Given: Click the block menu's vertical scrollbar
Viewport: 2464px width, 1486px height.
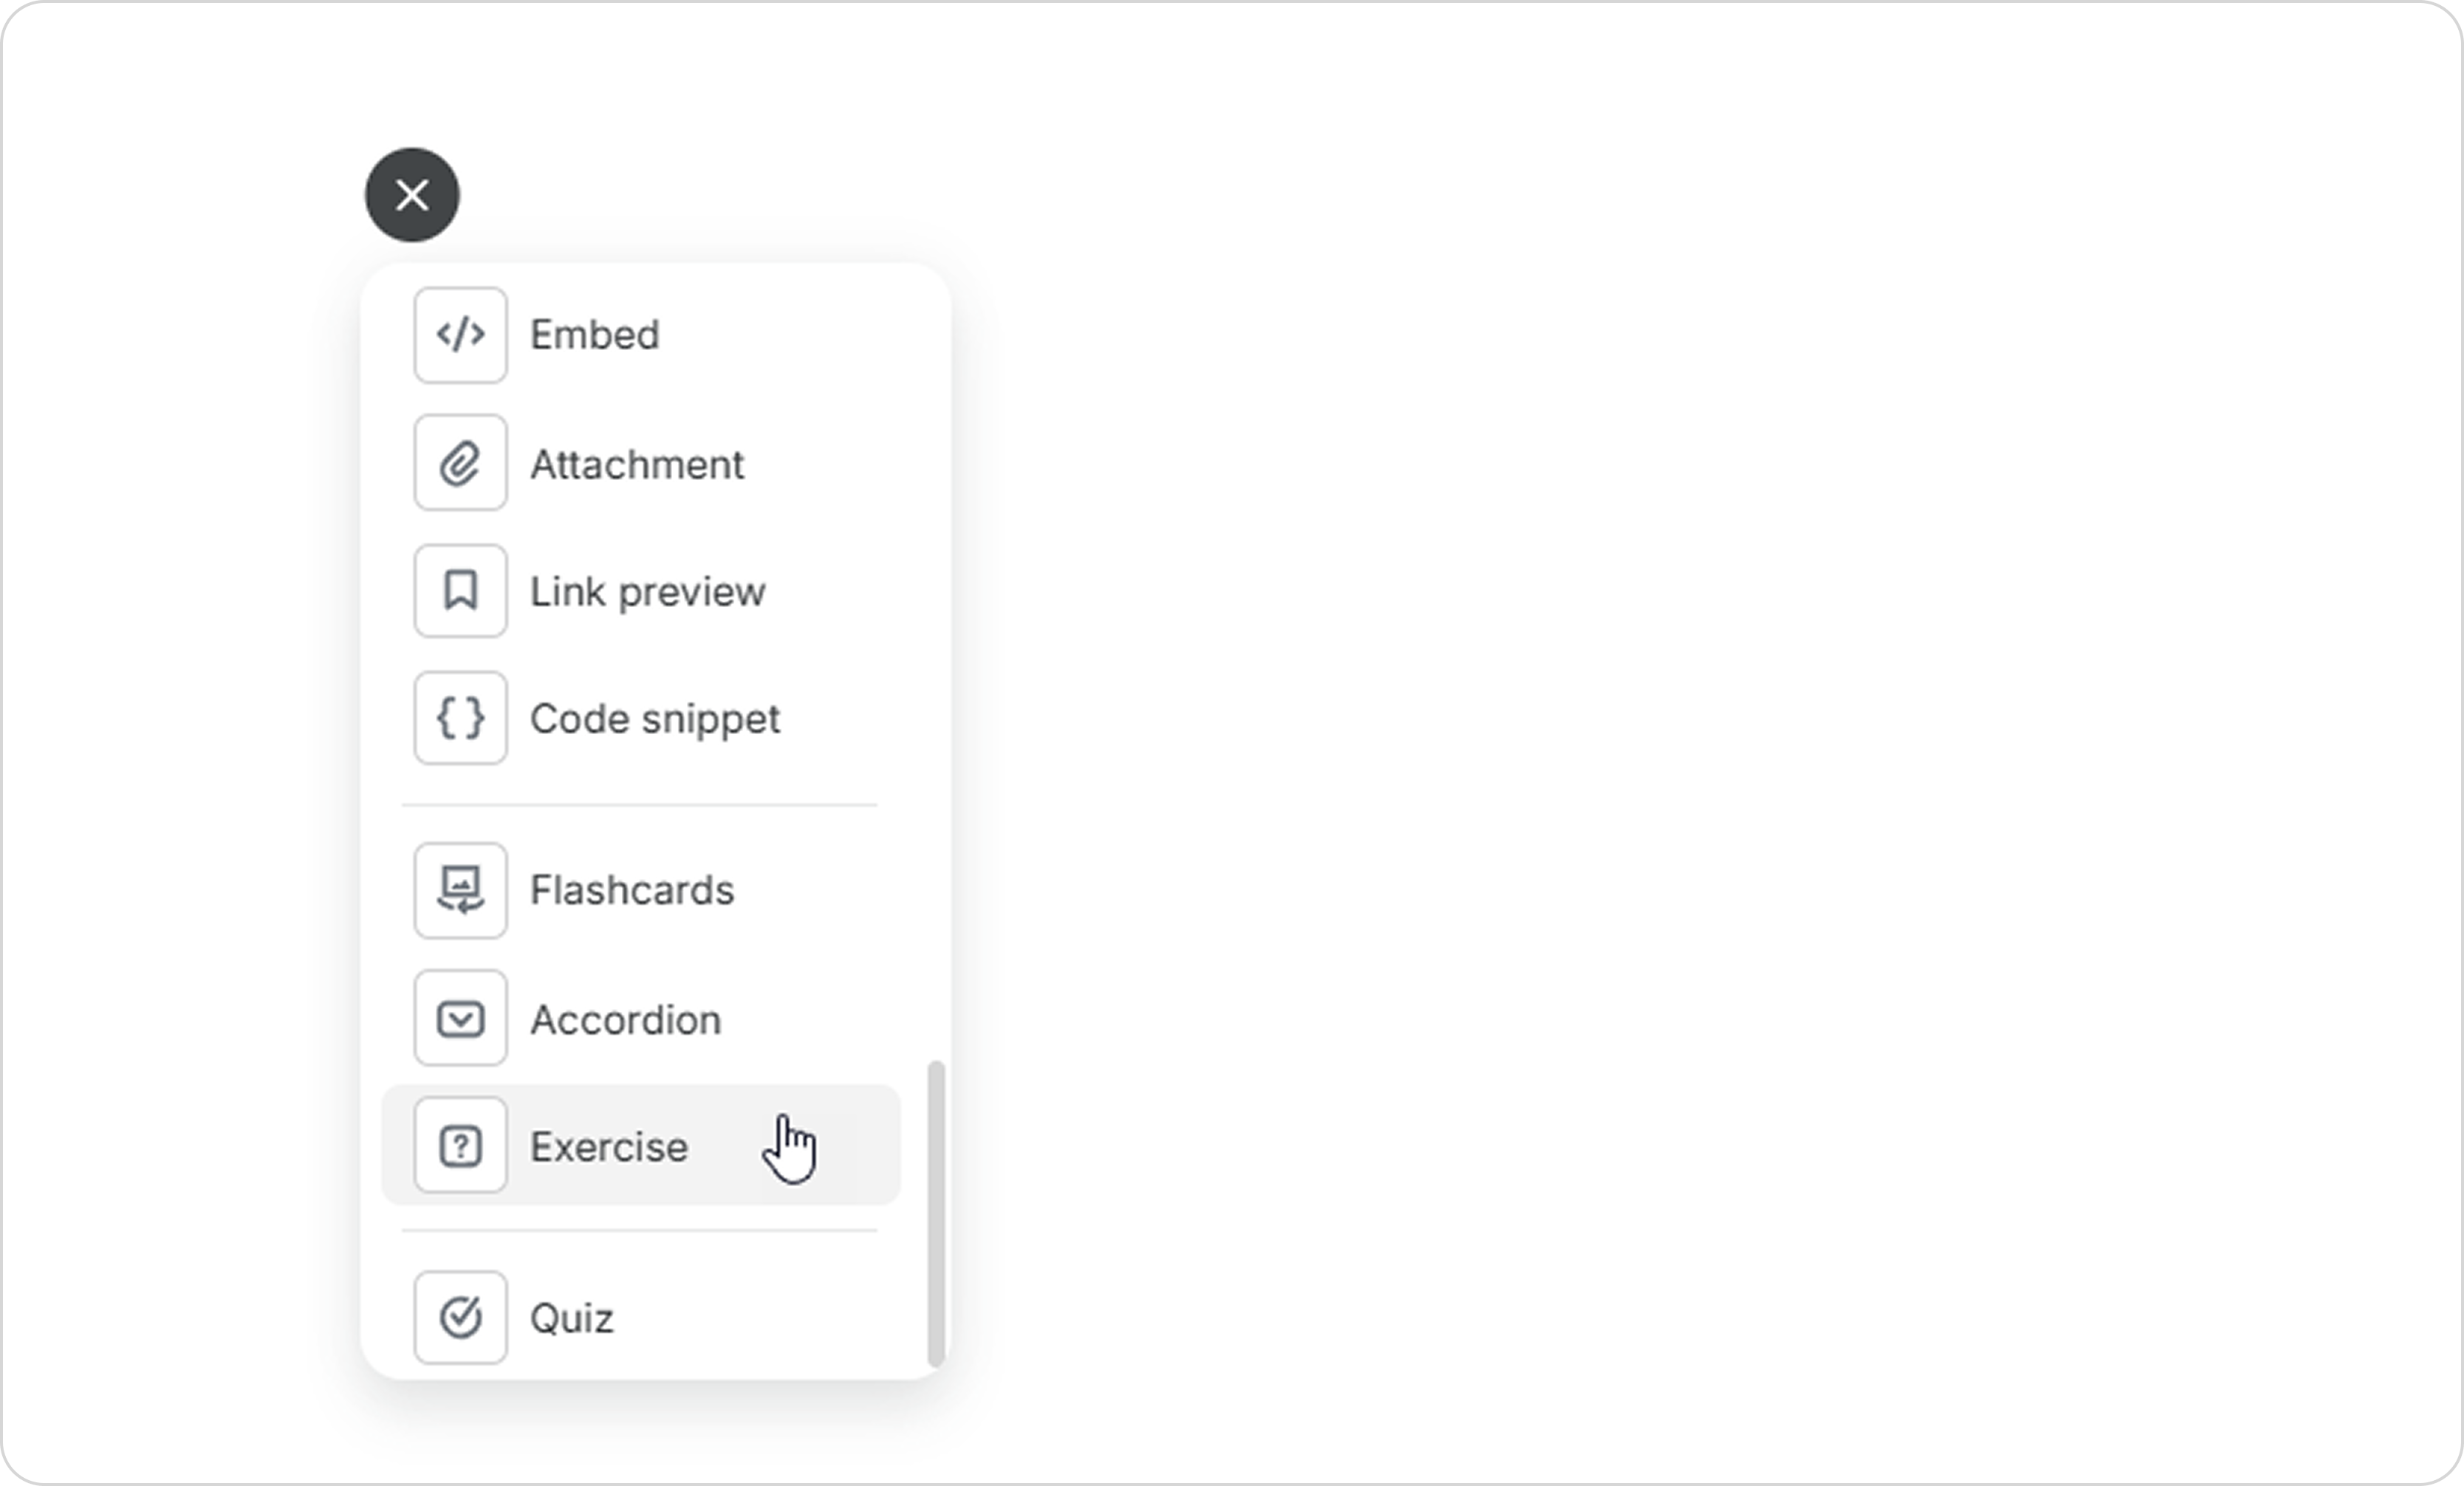Looking at the screenshot, I should pyautogui.click(x=936, y=1212).
